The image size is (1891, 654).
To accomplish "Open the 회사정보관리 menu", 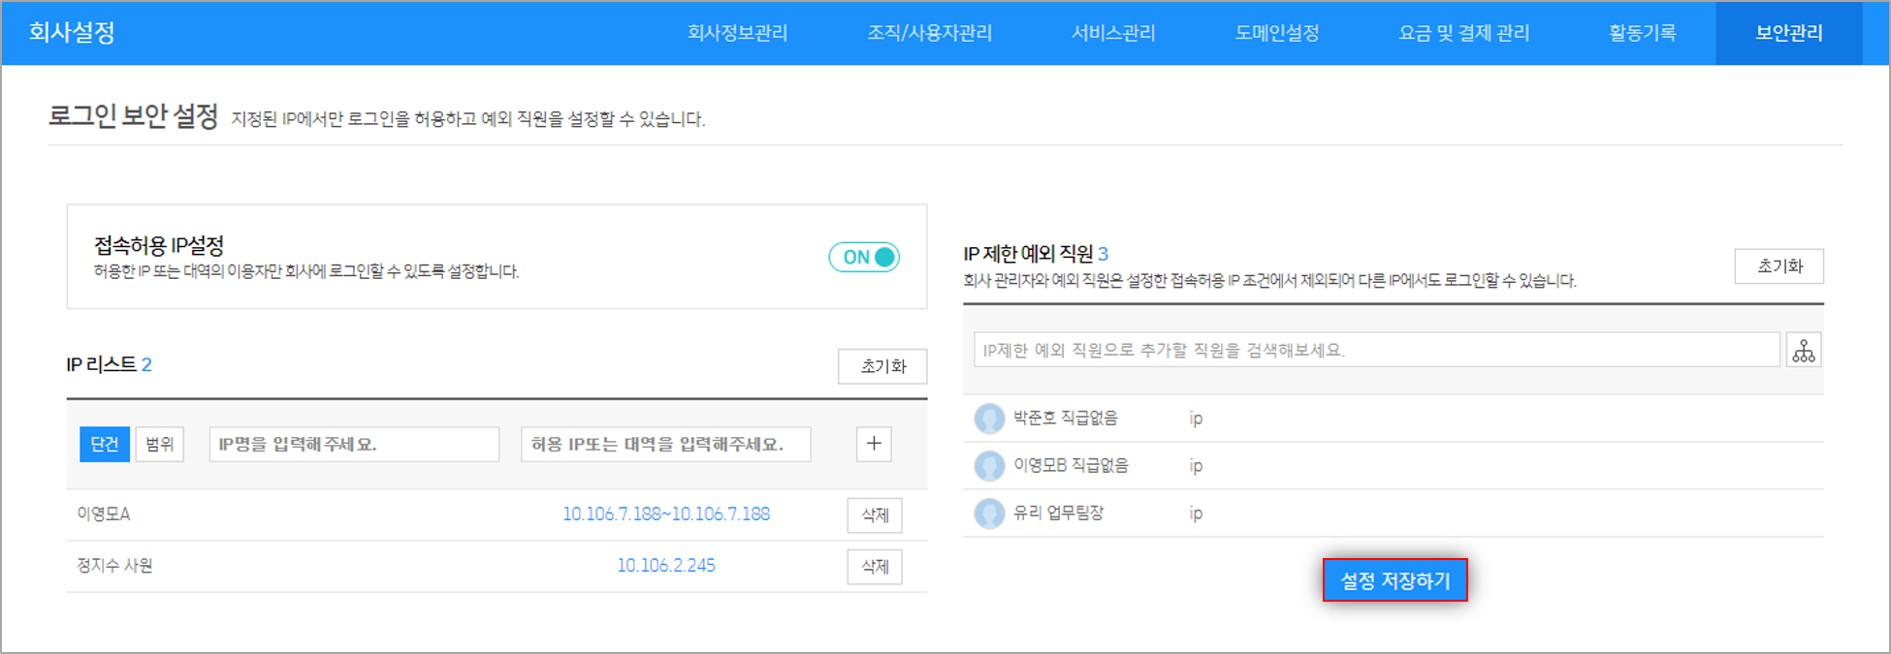I will pyautogui.click(x=737, y=33).
